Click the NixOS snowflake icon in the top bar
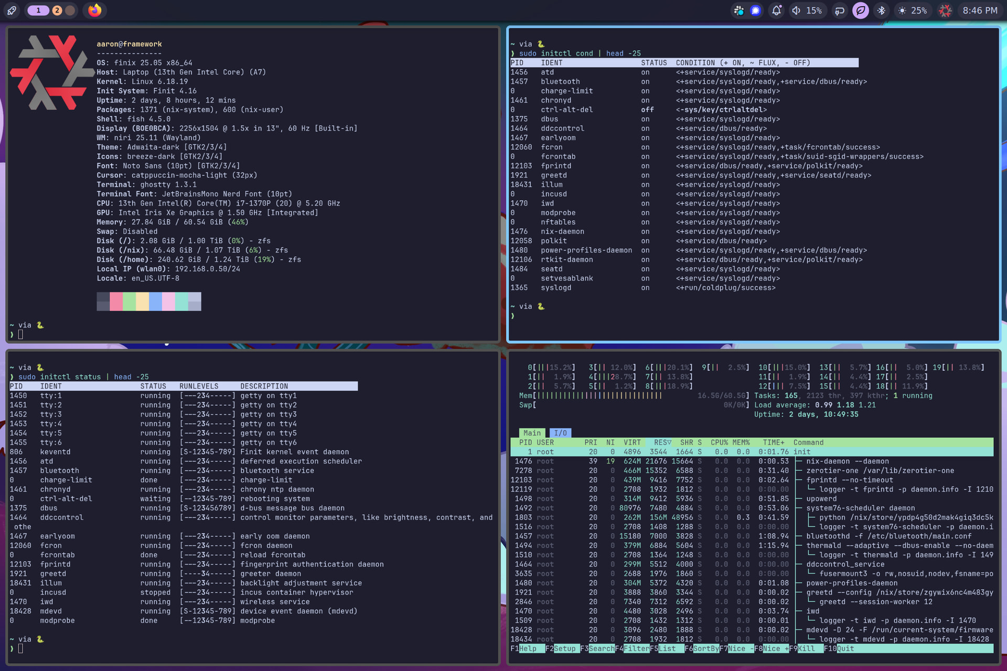This screenshot has height=671, width=1007. (x=945, y=10)
